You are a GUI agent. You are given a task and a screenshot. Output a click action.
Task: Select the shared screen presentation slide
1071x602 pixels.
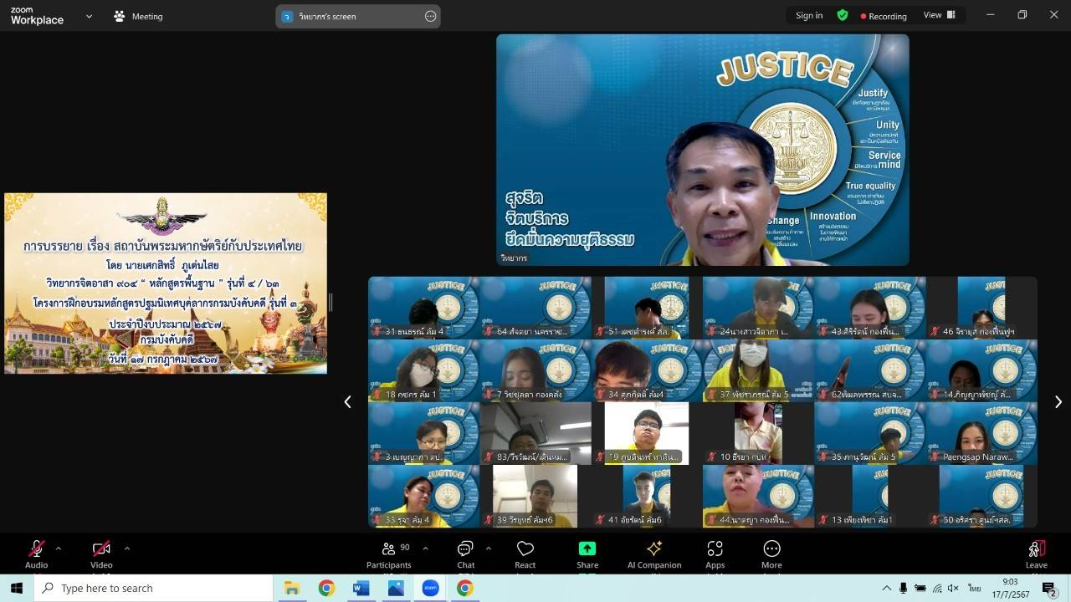click(166, 283)
